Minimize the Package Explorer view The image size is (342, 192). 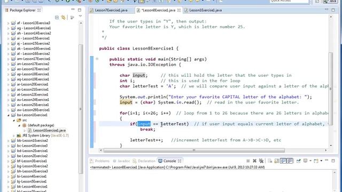(73, 10)
